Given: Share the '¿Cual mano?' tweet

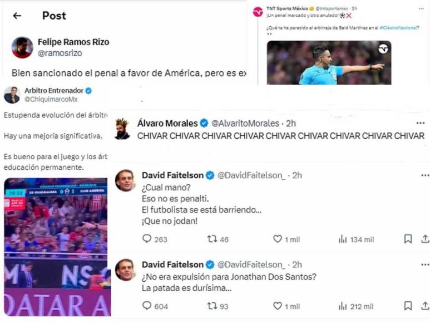Looking at the screenshot, I should pos(425,239).
